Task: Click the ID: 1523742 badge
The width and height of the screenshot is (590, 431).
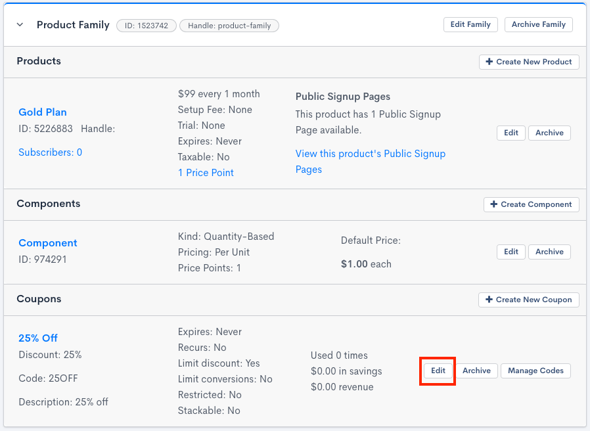Action: (146, 26)
